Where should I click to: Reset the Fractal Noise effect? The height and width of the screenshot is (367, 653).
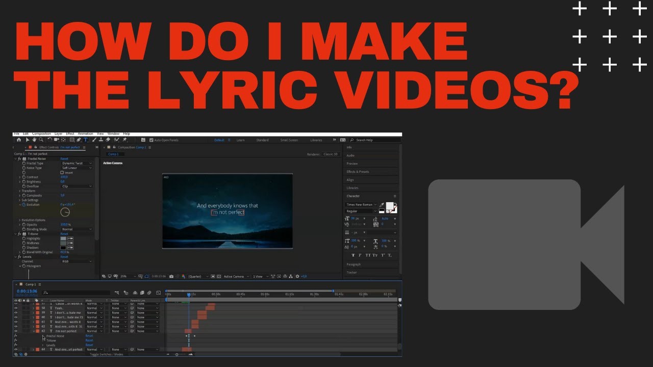coord(64,159)
